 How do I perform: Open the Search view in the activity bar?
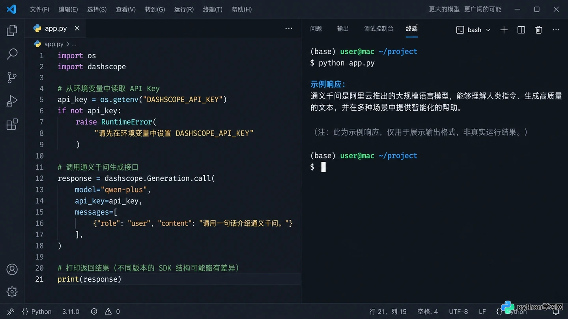[x=12, y=54]
